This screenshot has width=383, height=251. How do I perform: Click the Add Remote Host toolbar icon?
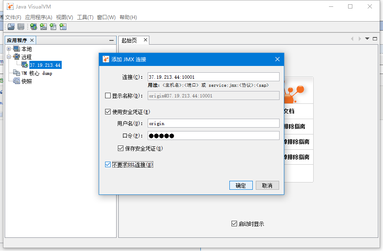tap(34, 27)
